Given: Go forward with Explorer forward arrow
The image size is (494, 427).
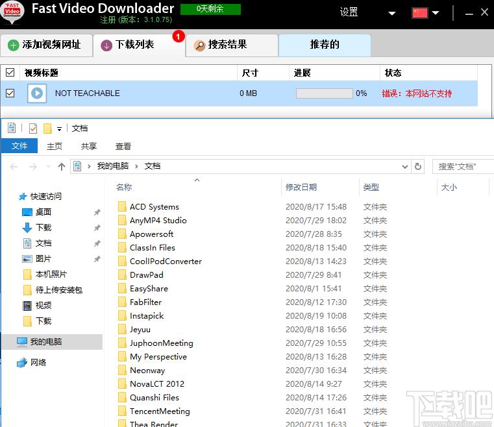Looking at the screenshot, I should pyautogui.click(x=32, y=167).
